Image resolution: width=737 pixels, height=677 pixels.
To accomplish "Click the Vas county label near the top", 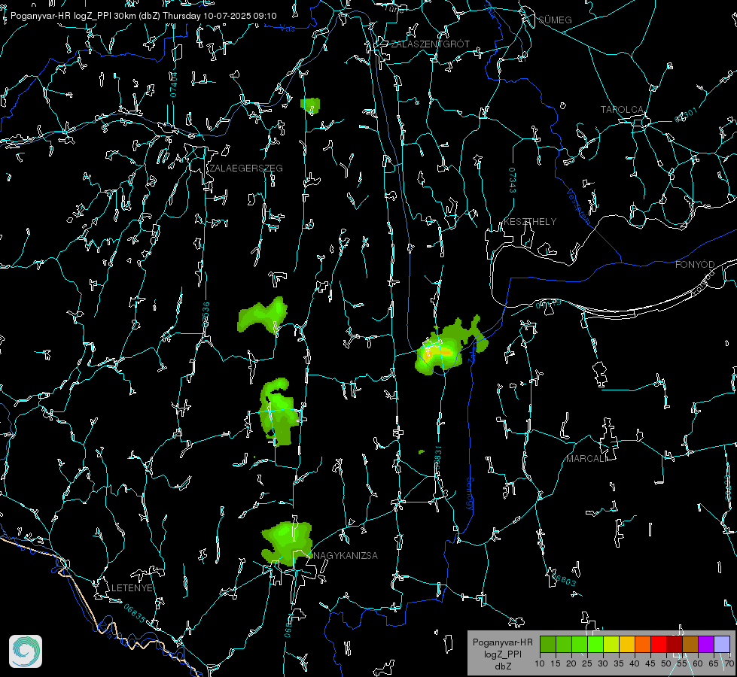I will 287,29.
